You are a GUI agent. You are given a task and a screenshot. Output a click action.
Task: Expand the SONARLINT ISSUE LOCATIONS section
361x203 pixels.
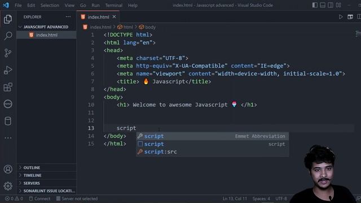point(46,191)
